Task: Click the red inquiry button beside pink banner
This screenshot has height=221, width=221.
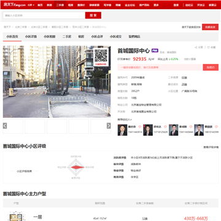Action: (x=211, y=68)
